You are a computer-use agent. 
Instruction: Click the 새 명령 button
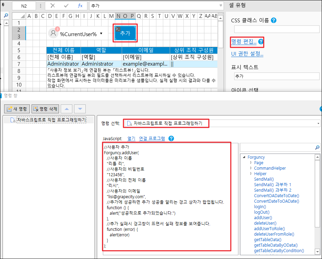(x=17, y=109)
